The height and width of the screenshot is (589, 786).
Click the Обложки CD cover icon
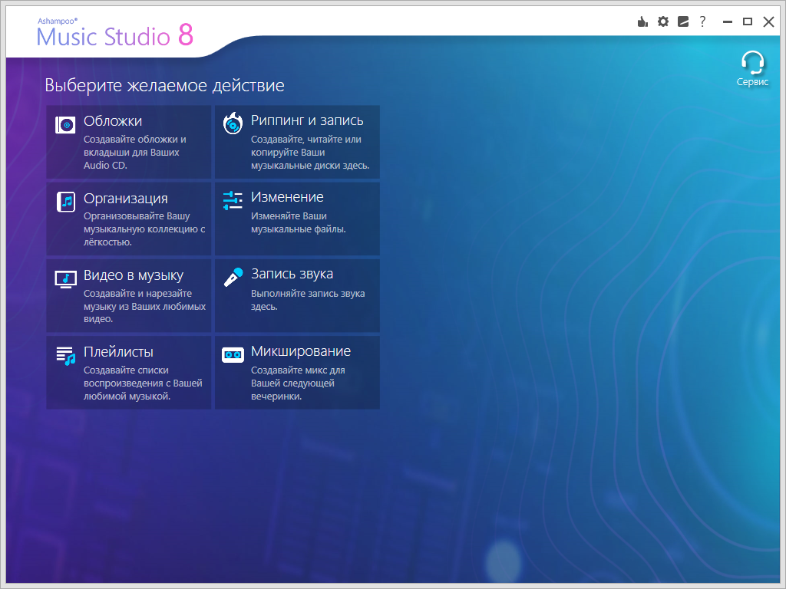point(65,125)
